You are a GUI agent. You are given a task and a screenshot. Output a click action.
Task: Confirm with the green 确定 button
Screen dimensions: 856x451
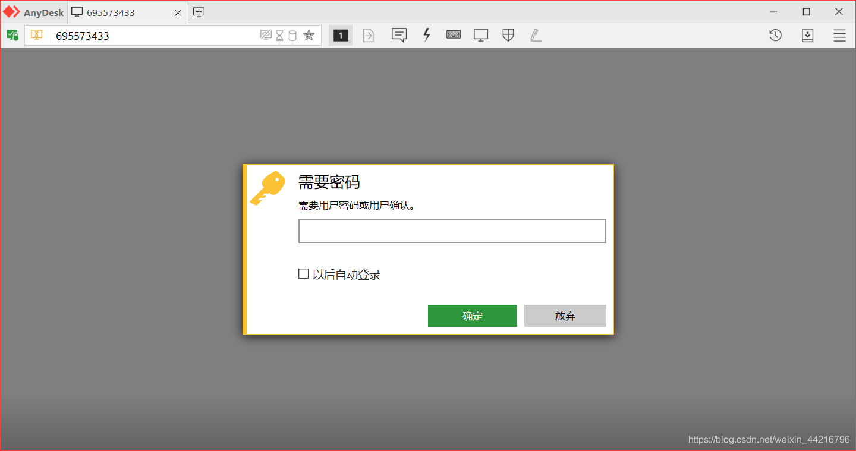tap(473, 316)
